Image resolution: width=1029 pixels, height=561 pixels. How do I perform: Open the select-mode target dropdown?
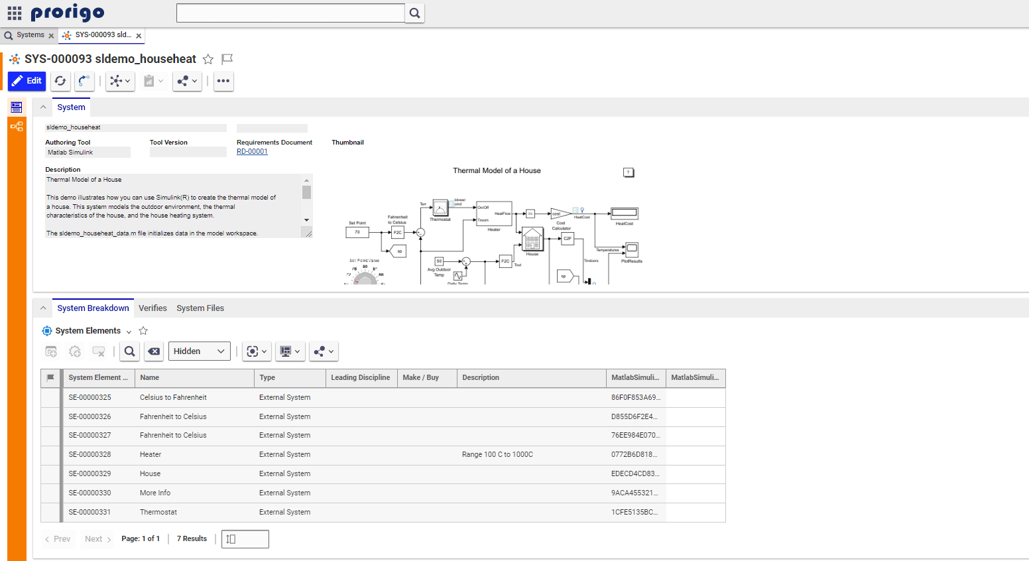click(x=257, y=351)
